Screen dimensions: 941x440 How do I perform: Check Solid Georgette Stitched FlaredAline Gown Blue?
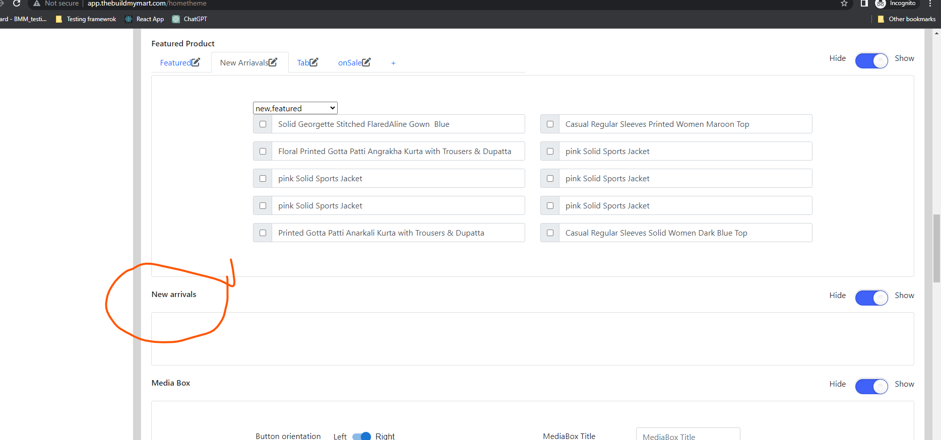click(x=263, y=124)
